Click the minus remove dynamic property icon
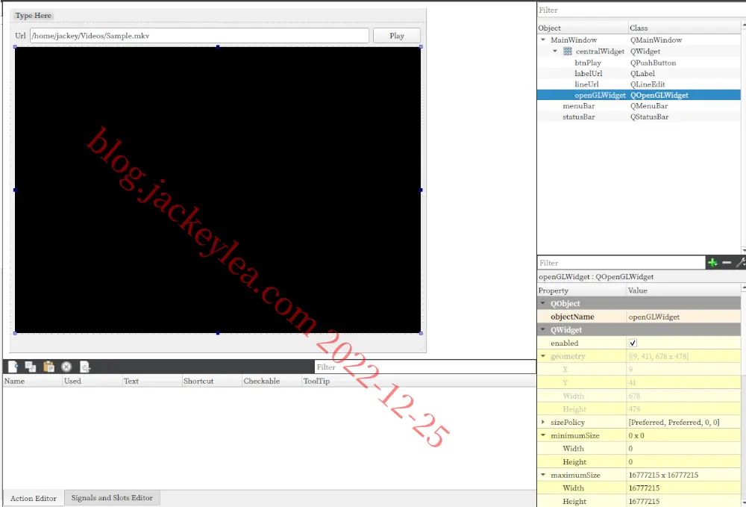Viewport: 746px width, 507px height. pyautogui.click(x=727, y=262)
